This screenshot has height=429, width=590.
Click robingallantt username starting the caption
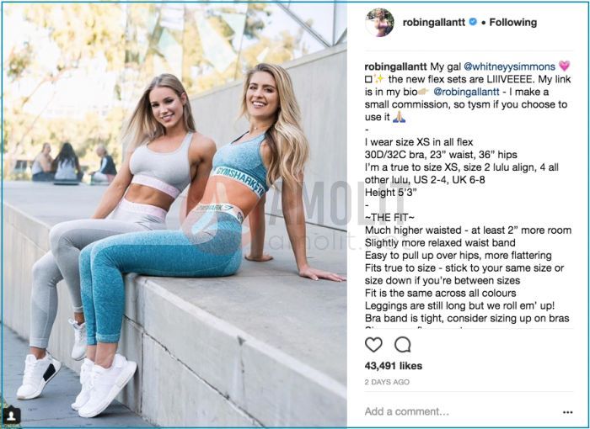point(395,66)
